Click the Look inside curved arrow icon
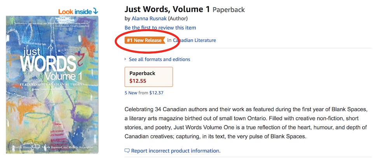Viewport: 381px width, 159px height. click(x=95, y=11)
